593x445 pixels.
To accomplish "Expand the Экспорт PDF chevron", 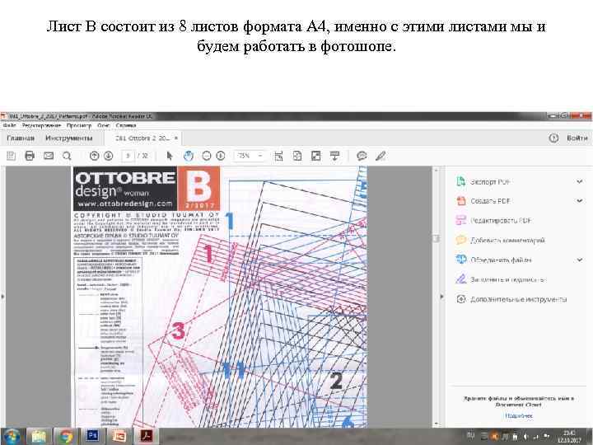I will pyautogui.click(x=579, y=181).
